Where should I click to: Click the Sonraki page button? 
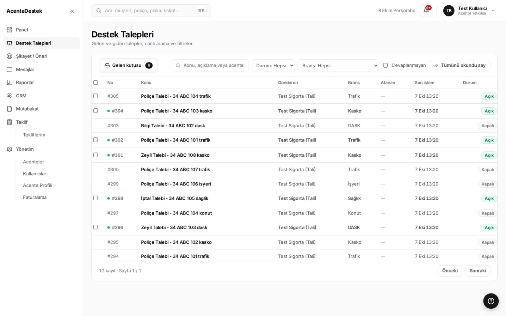478,271
